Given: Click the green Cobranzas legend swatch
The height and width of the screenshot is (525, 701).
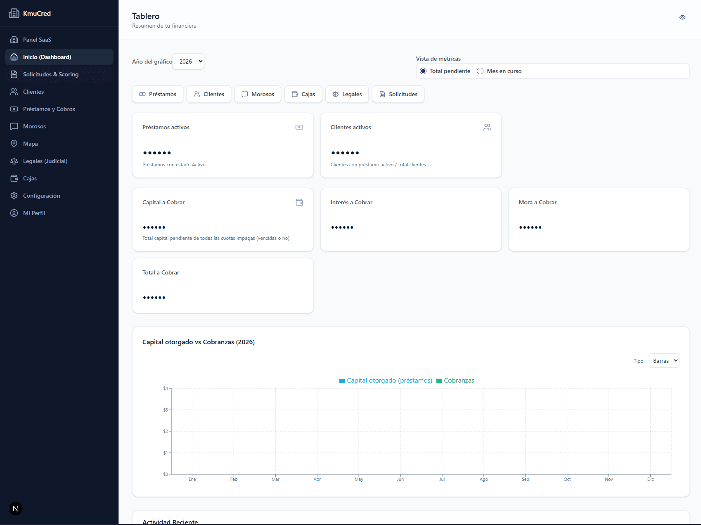Looking at the screenshot, I should (x=439, y=381).
